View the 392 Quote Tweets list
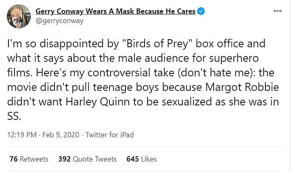The height and width of the screenshot is (172, 292). click(88, 159)
